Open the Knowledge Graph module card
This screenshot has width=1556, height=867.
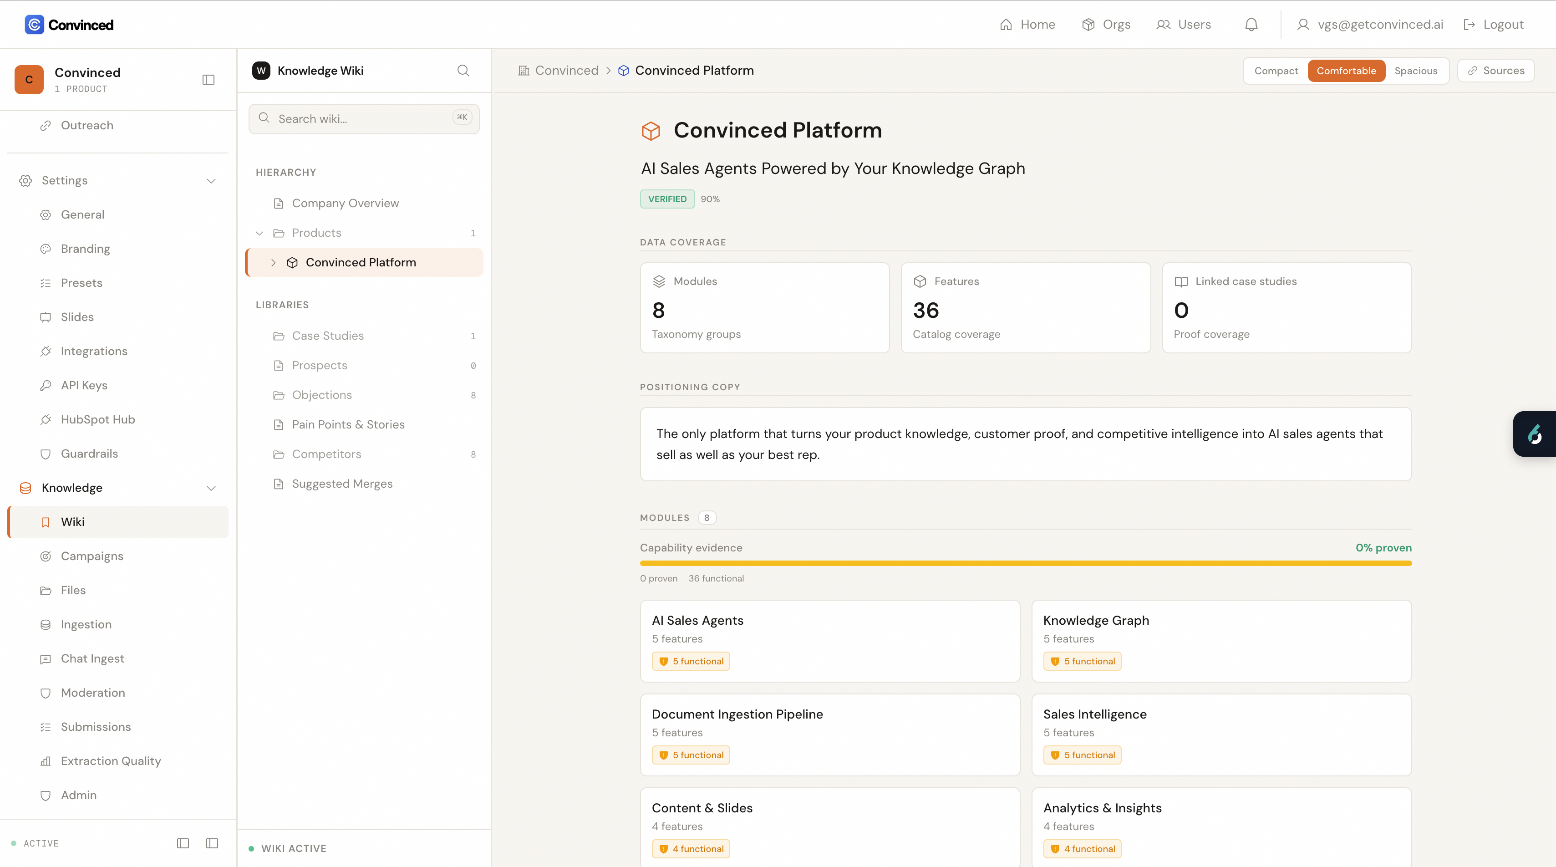point(1221,641)
